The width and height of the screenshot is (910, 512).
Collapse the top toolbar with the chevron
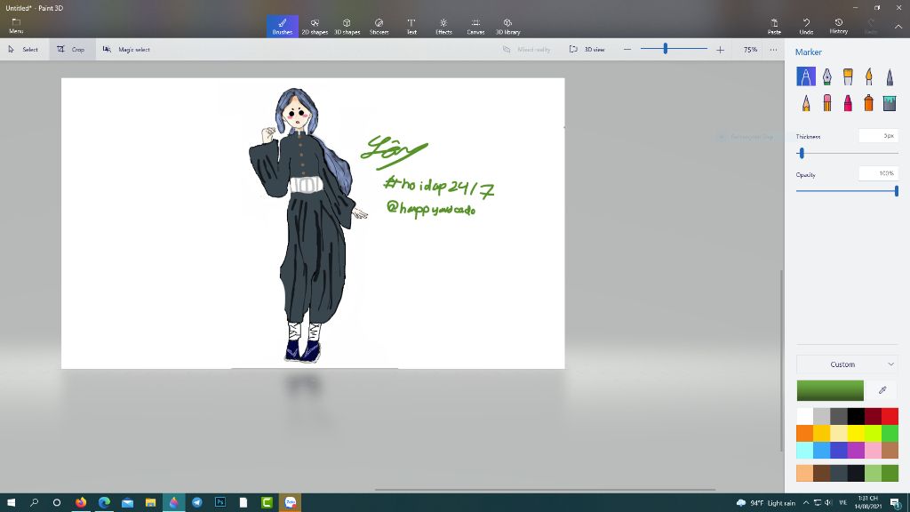coord(898,26)
